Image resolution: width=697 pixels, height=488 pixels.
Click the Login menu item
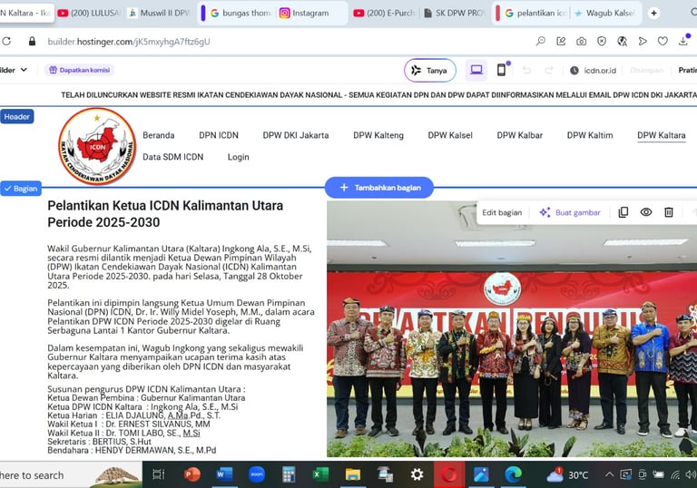tap(239, 157)
